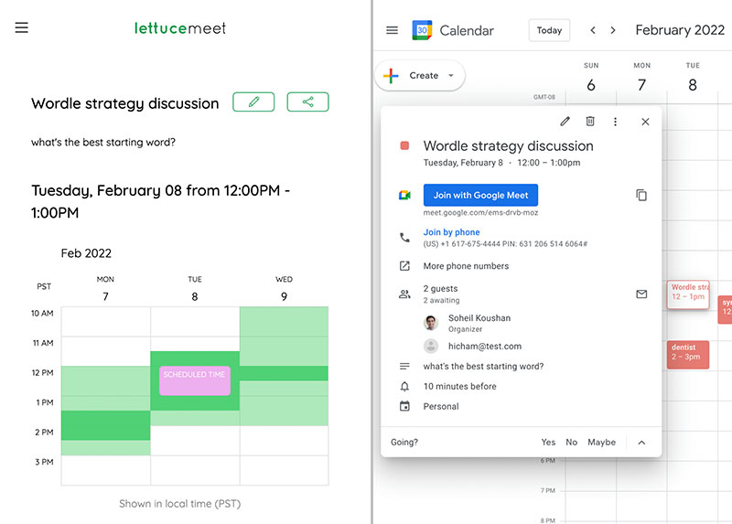Go to previous week in Calendar
Image resolution: width=732 pixels, height=524 pixels.
(x=593, y=30)
